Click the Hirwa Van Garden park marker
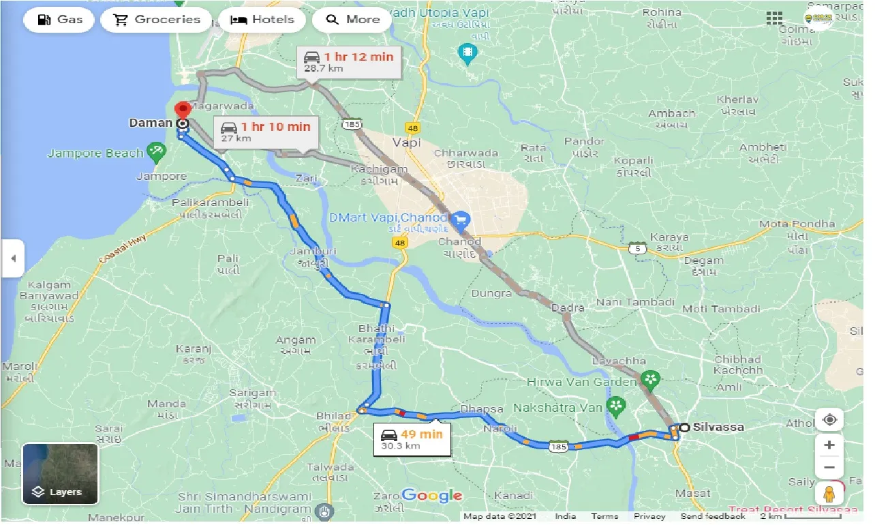The height and width of the screenshot is (525, 875). pyautogui.click(x=651, y=378)
